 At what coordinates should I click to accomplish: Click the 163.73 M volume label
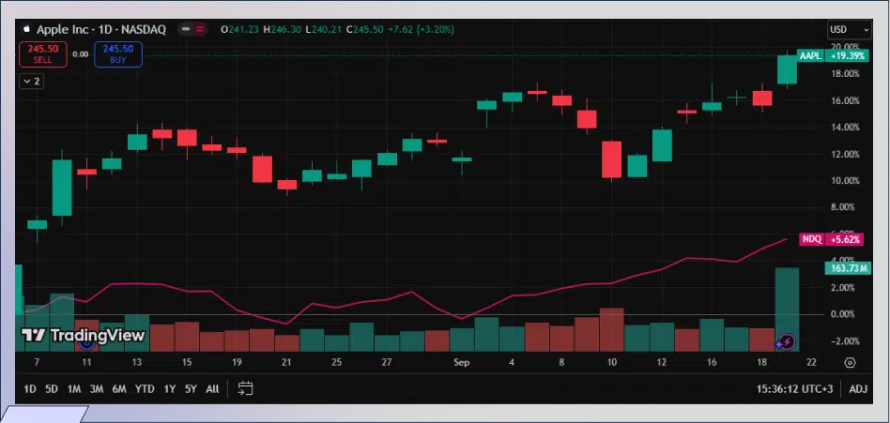[848, 268]
